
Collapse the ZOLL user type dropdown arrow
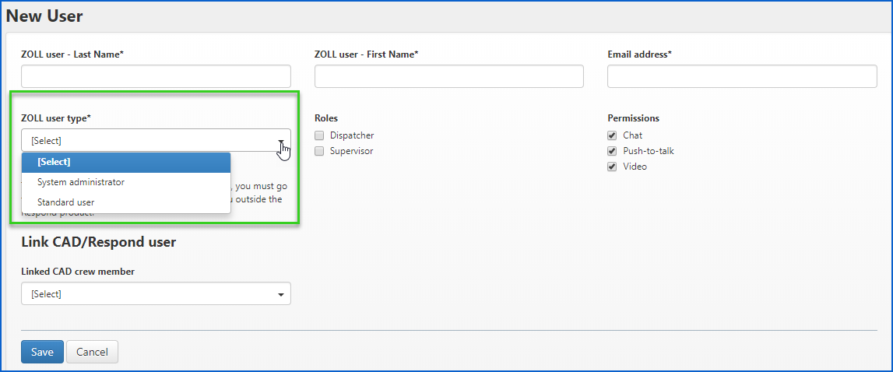coord(280,141)
